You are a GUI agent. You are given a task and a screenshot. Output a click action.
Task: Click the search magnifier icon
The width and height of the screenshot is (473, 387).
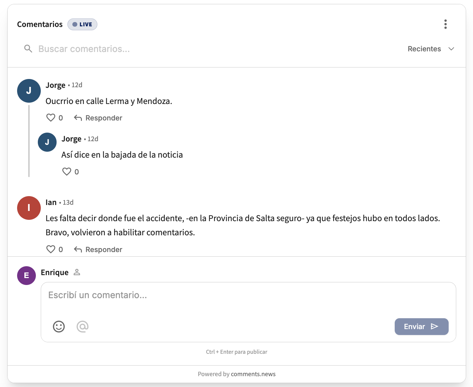click(x=28, y=49)
